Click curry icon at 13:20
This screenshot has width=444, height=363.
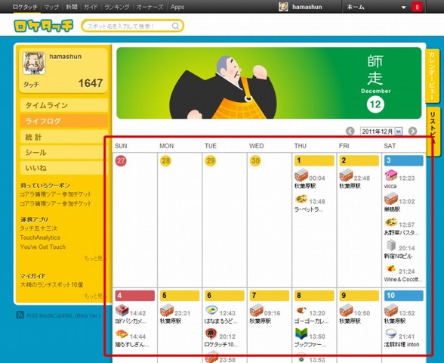[301, 310]
